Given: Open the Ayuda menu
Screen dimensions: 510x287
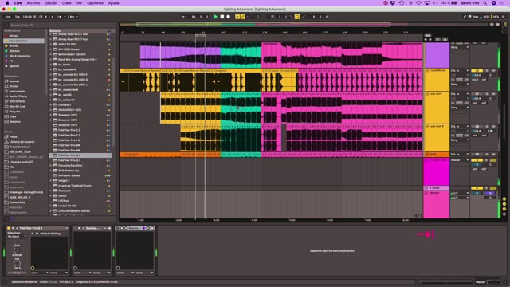Looking at the screenshot, I should pos(113,3).
